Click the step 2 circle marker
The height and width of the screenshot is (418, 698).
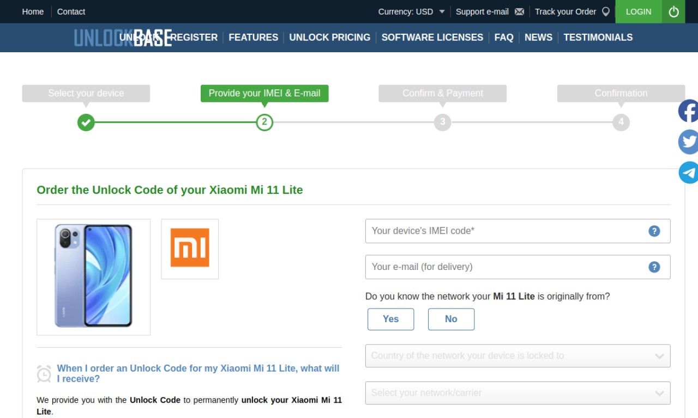click(x=264, y=122)
